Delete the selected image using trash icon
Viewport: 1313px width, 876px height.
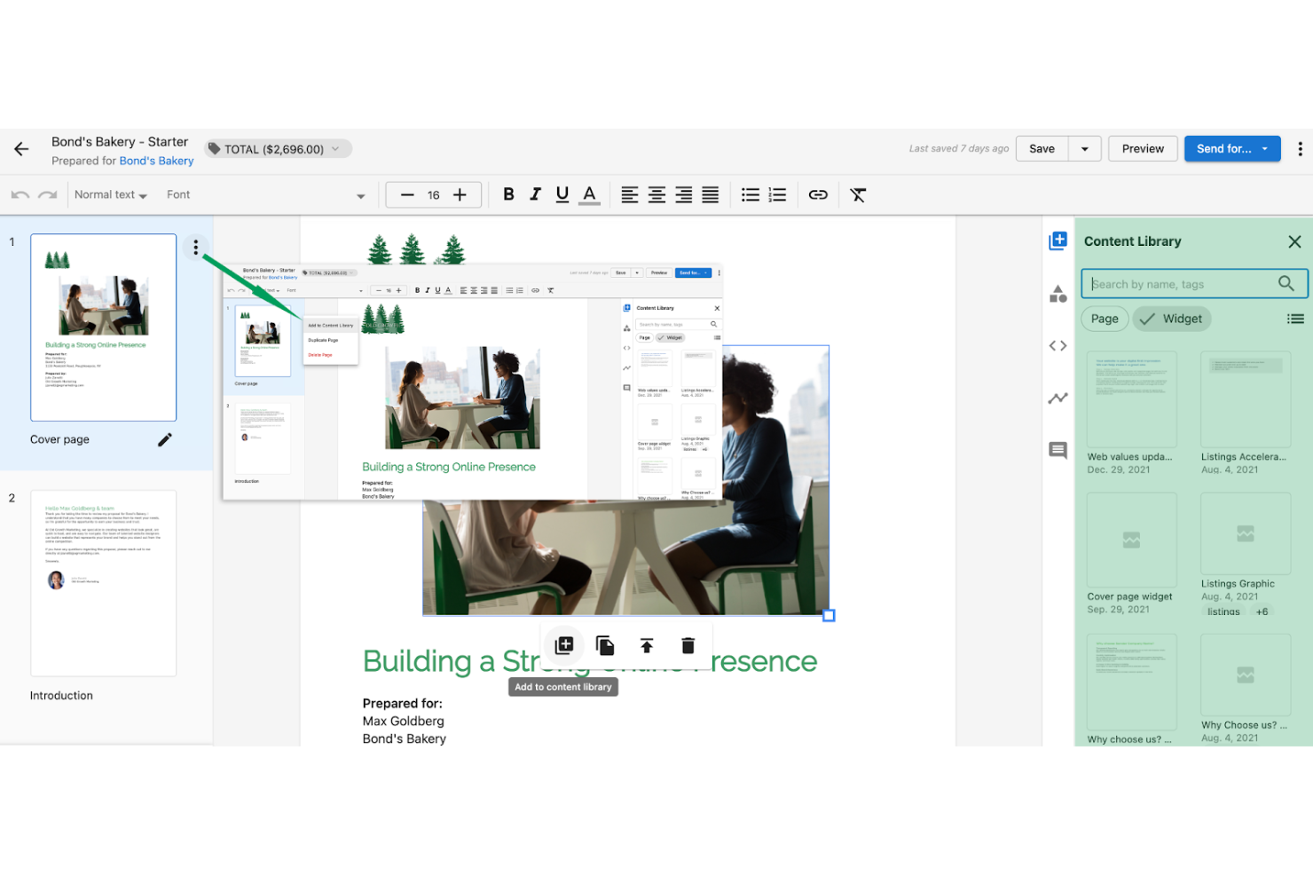688,645
